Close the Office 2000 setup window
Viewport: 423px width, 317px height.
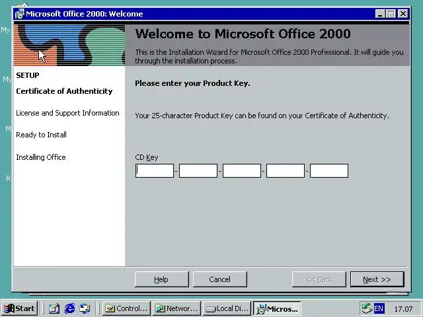tap(403, 13)
